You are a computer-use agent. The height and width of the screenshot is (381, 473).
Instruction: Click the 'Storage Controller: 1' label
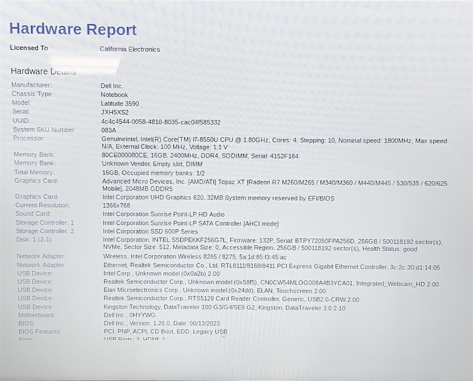[45, 222]
